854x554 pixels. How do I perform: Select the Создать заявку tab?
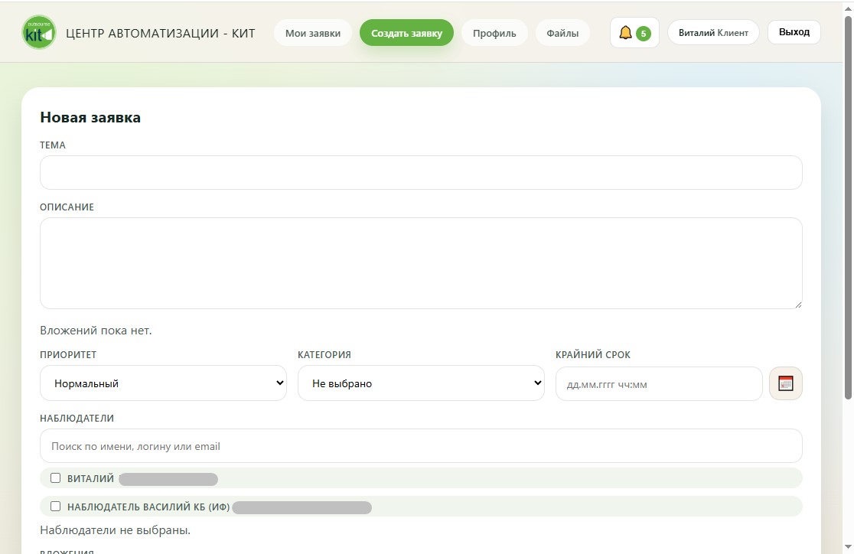point(406,33)
